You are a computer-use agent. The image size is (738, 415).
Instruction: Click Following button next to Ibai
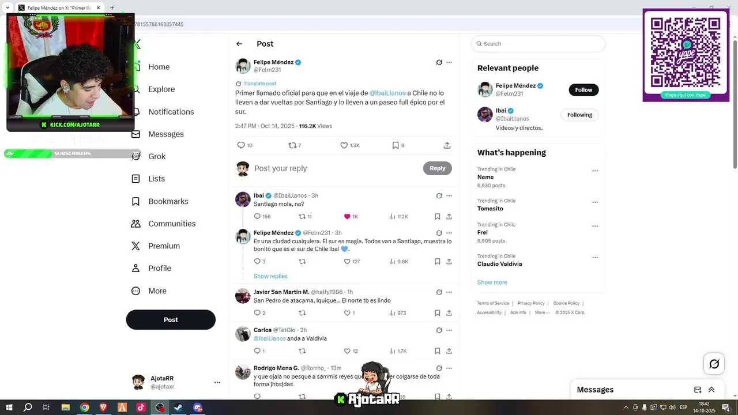(579, 115)
